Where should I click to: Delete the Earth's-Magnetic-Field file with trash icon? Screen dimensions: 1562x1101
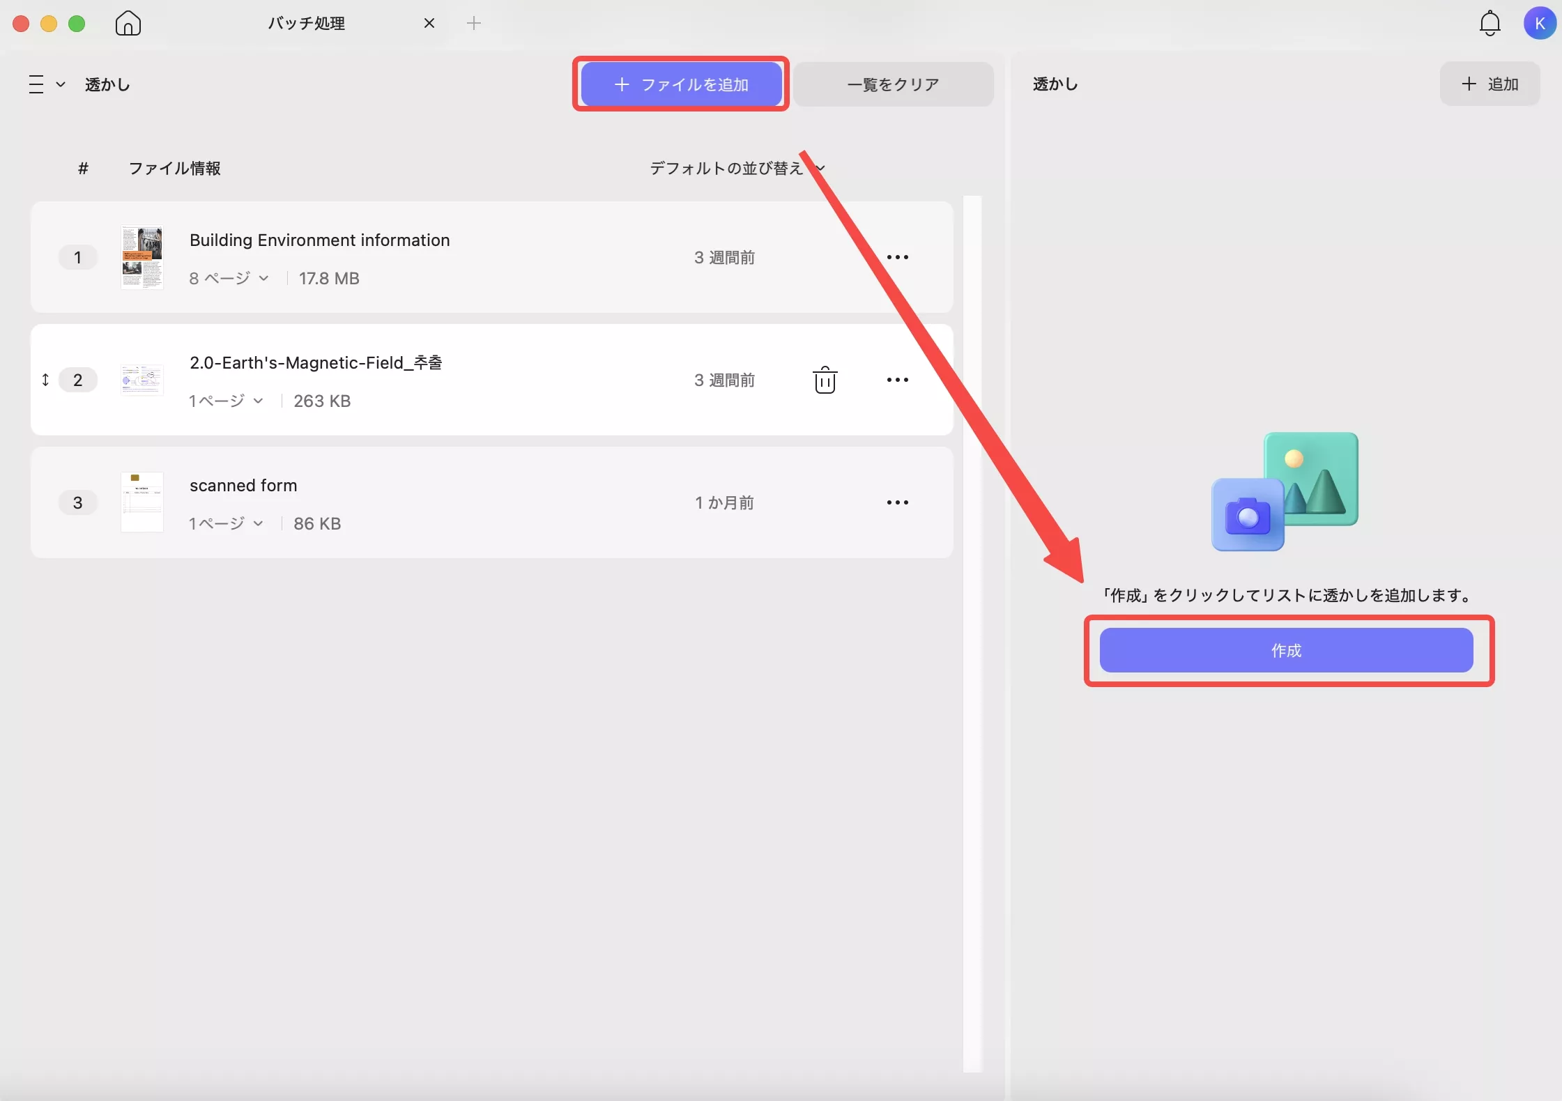825,380
